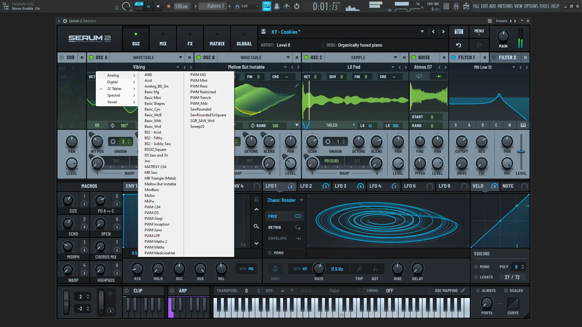
Task: Click the FL Studio record button
Action: pos(169,6)
